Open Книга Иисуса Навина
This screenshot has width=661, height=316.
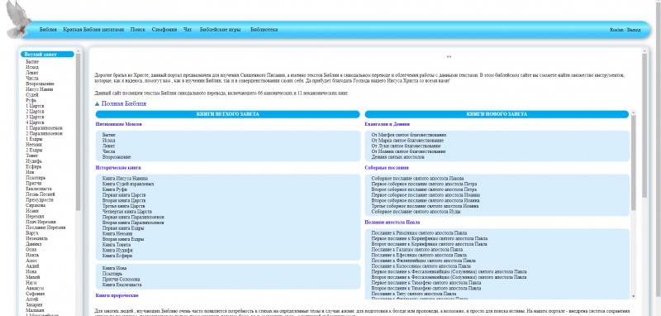pos(125,179)
